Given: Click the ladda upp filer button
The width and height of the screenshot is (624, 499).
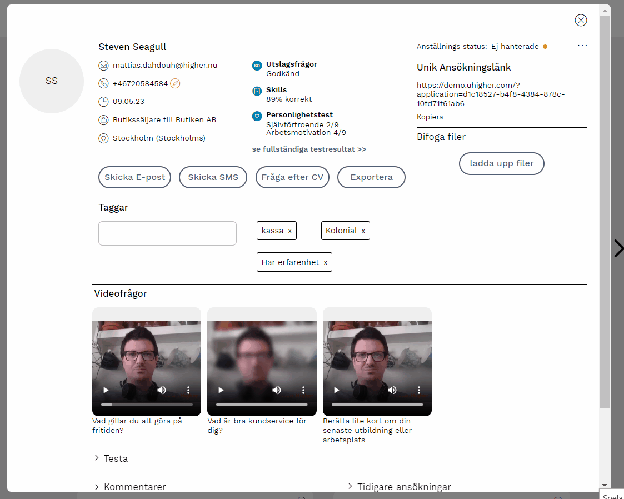Looking at the screenshot, I should click(501, 163).
